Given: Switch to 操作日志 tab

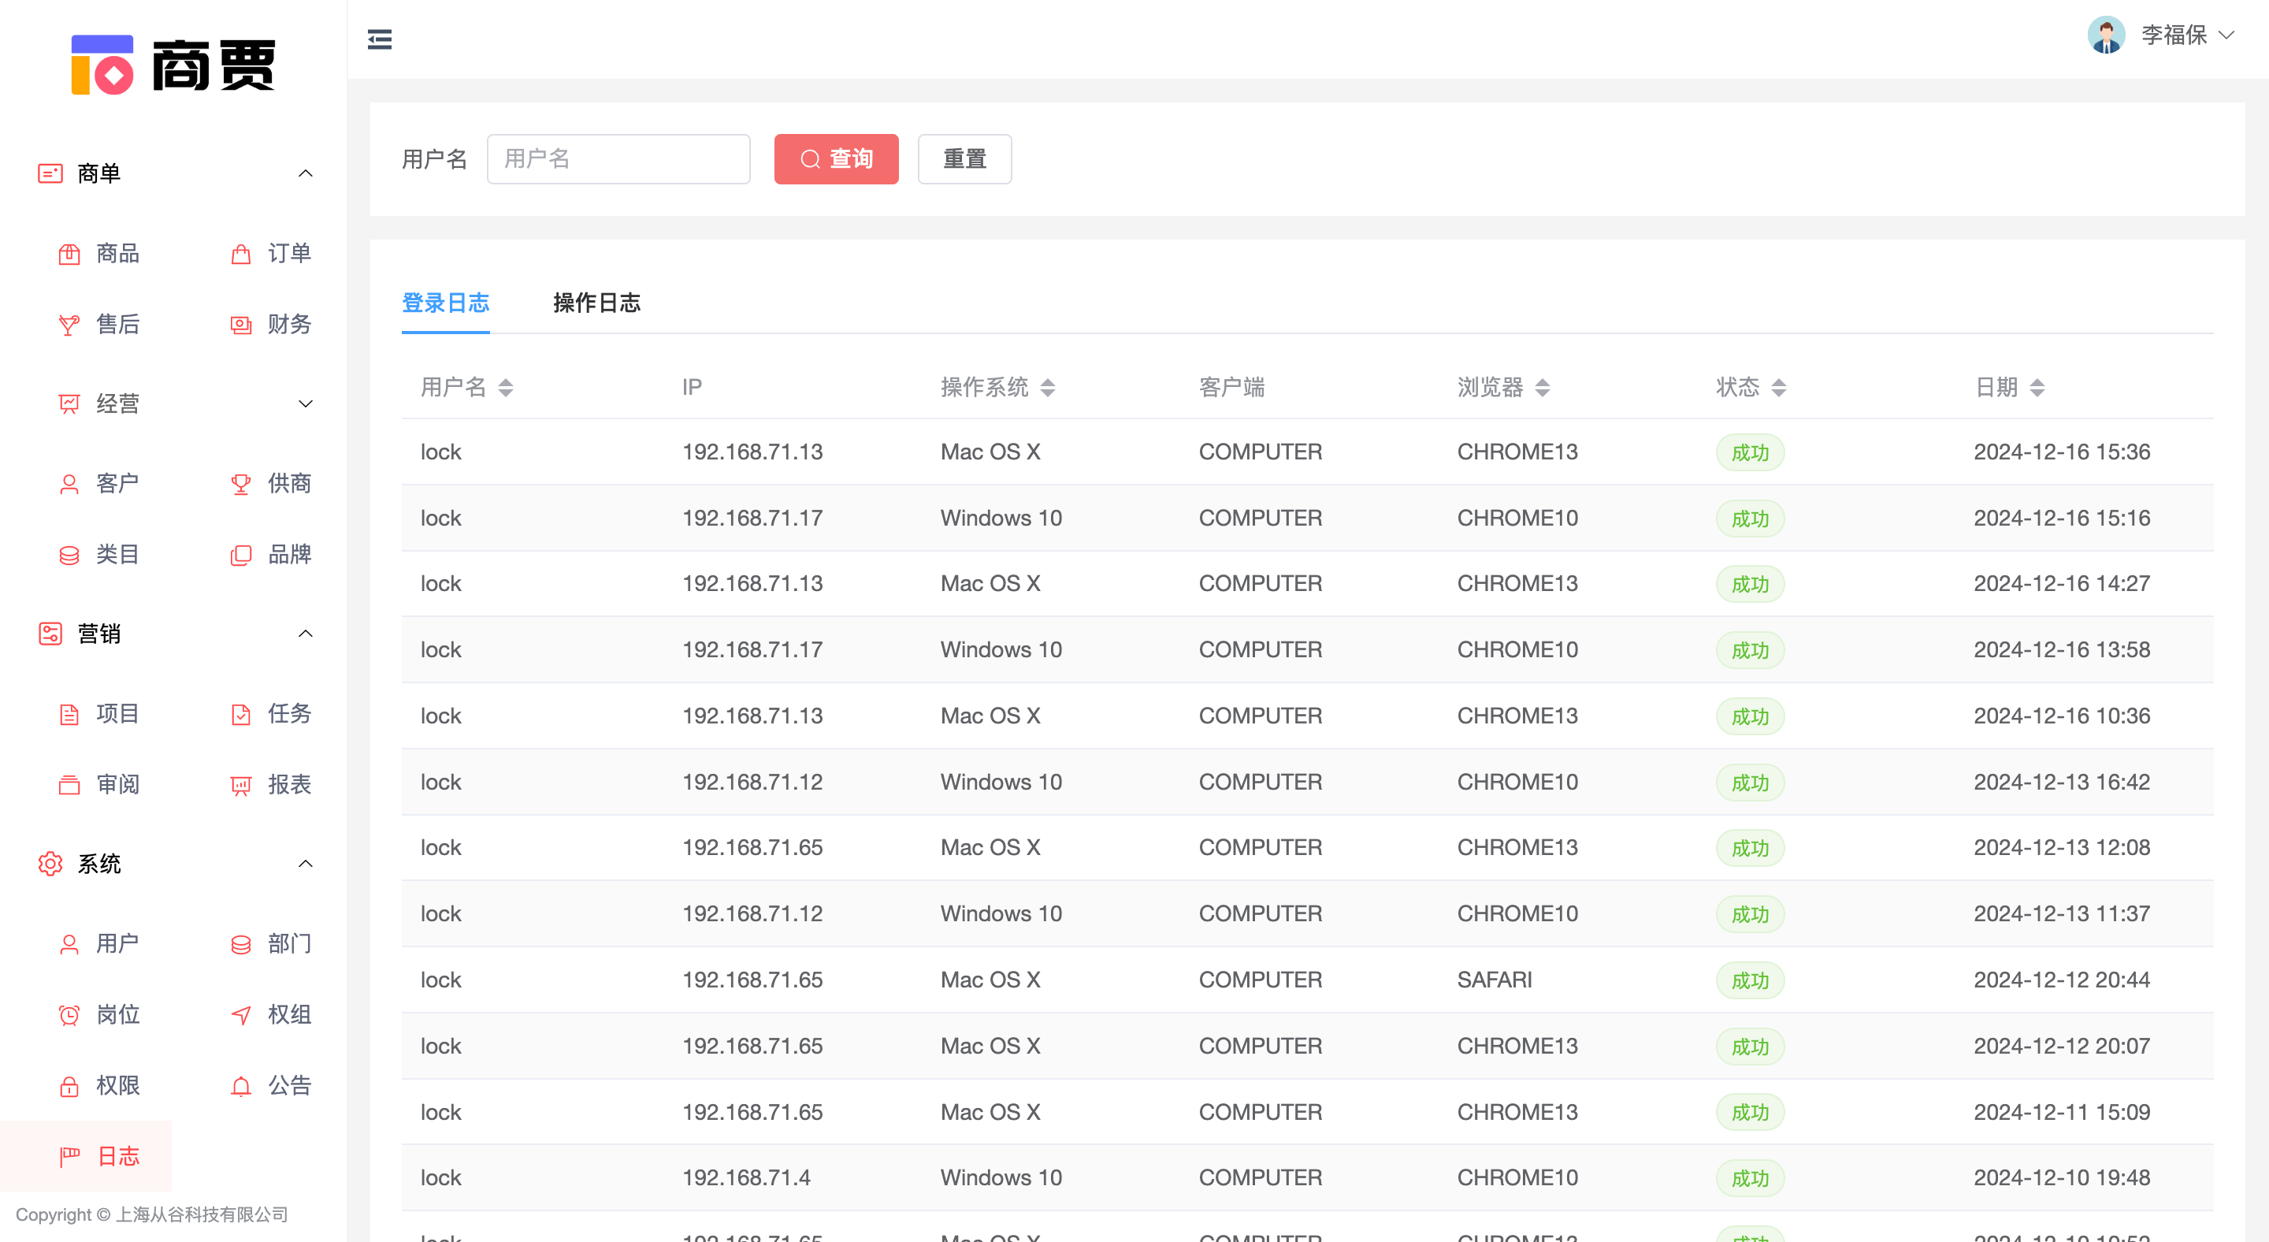Looking at the screenshot, I should pos(596,303).
